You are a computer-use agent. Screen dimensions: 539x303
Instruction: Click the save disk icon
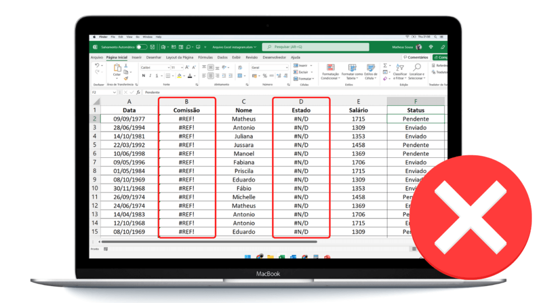pyautogui.click(x=153, y=47)
